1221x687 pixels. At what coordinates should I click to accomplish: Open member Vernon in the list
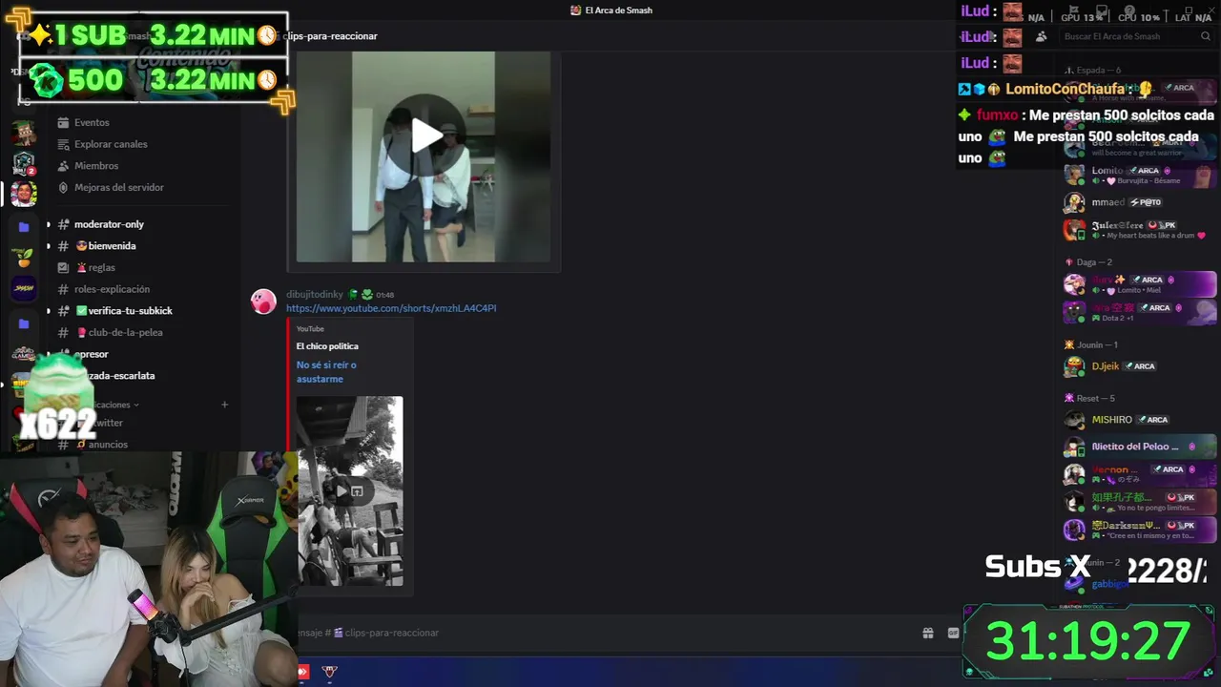point(1139,474)
